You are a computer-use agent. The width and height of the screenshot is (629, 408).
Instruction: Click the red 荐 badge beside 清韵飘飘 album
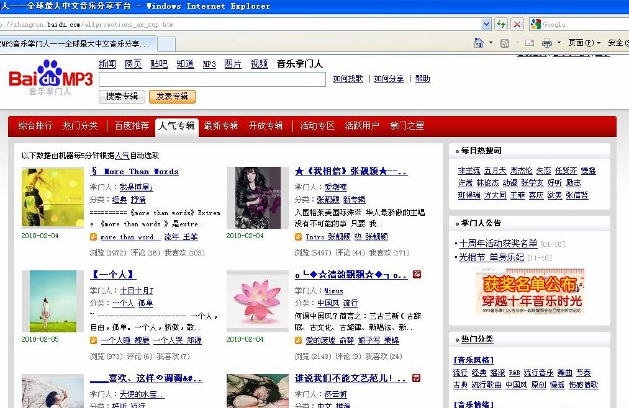pyautogui.click(x=417, y=274)
